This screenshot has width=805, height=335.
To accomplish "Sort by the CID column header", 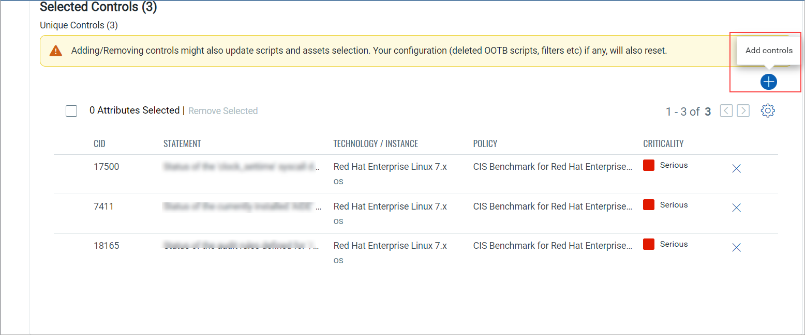I will [99, 143].
